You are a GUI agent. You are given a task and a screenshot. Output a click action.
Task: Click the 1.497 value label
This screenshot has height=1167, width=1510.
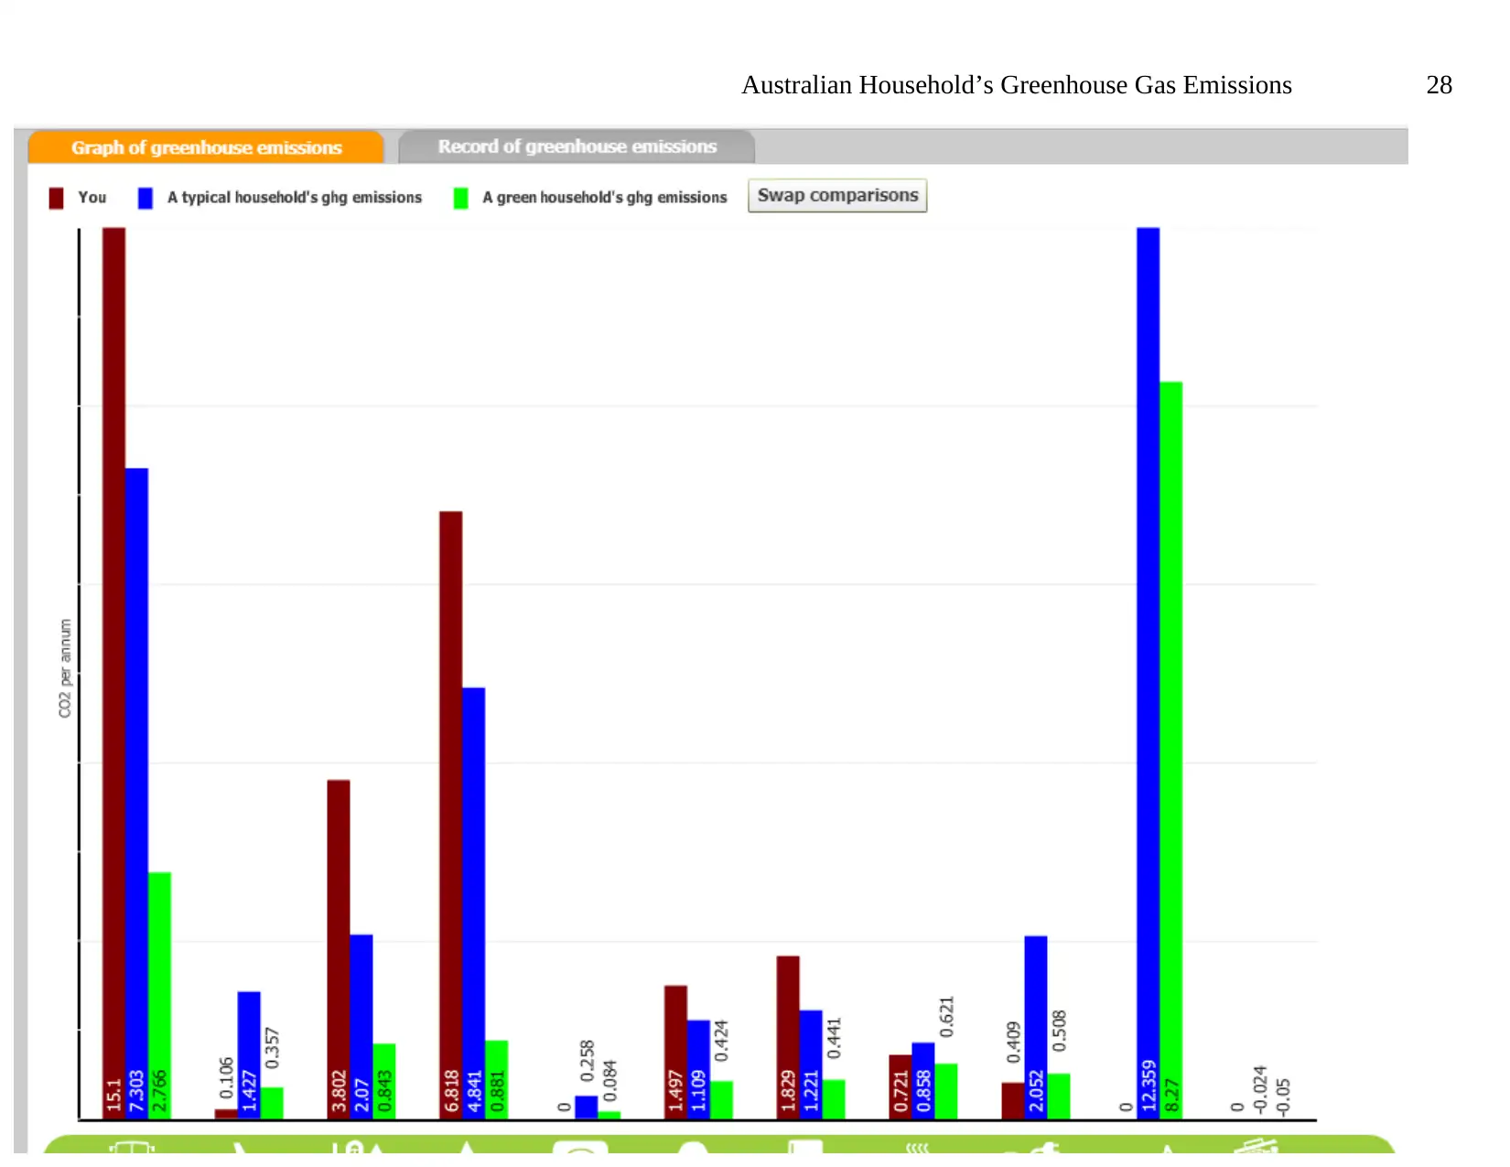click(676, 1090)
